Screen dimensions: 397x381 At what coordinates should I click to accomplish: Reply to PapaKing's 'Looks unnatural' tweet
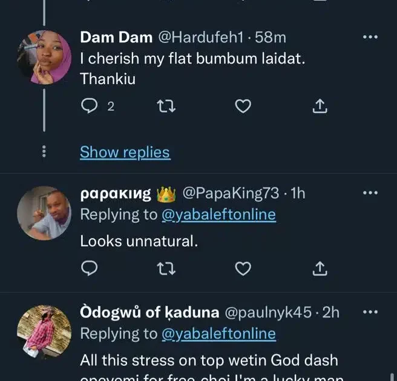(90, 267)
